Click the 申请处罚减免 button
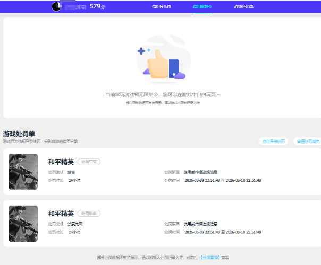This screenshot has height=265, width=321. click(308, 142)
